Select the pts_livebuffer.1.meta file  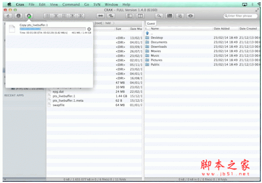point(68,101)
